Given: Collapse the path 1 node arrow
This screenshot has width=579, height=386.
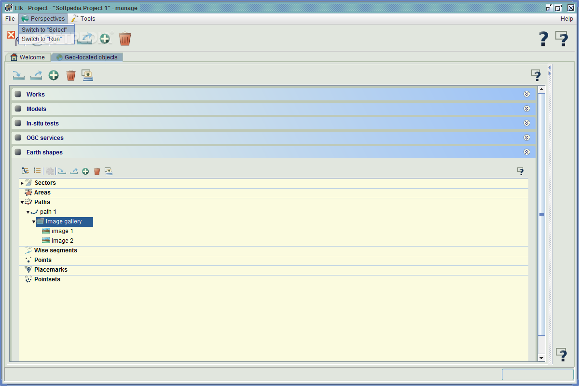Looking at the screenshot, I should [28, 212].
